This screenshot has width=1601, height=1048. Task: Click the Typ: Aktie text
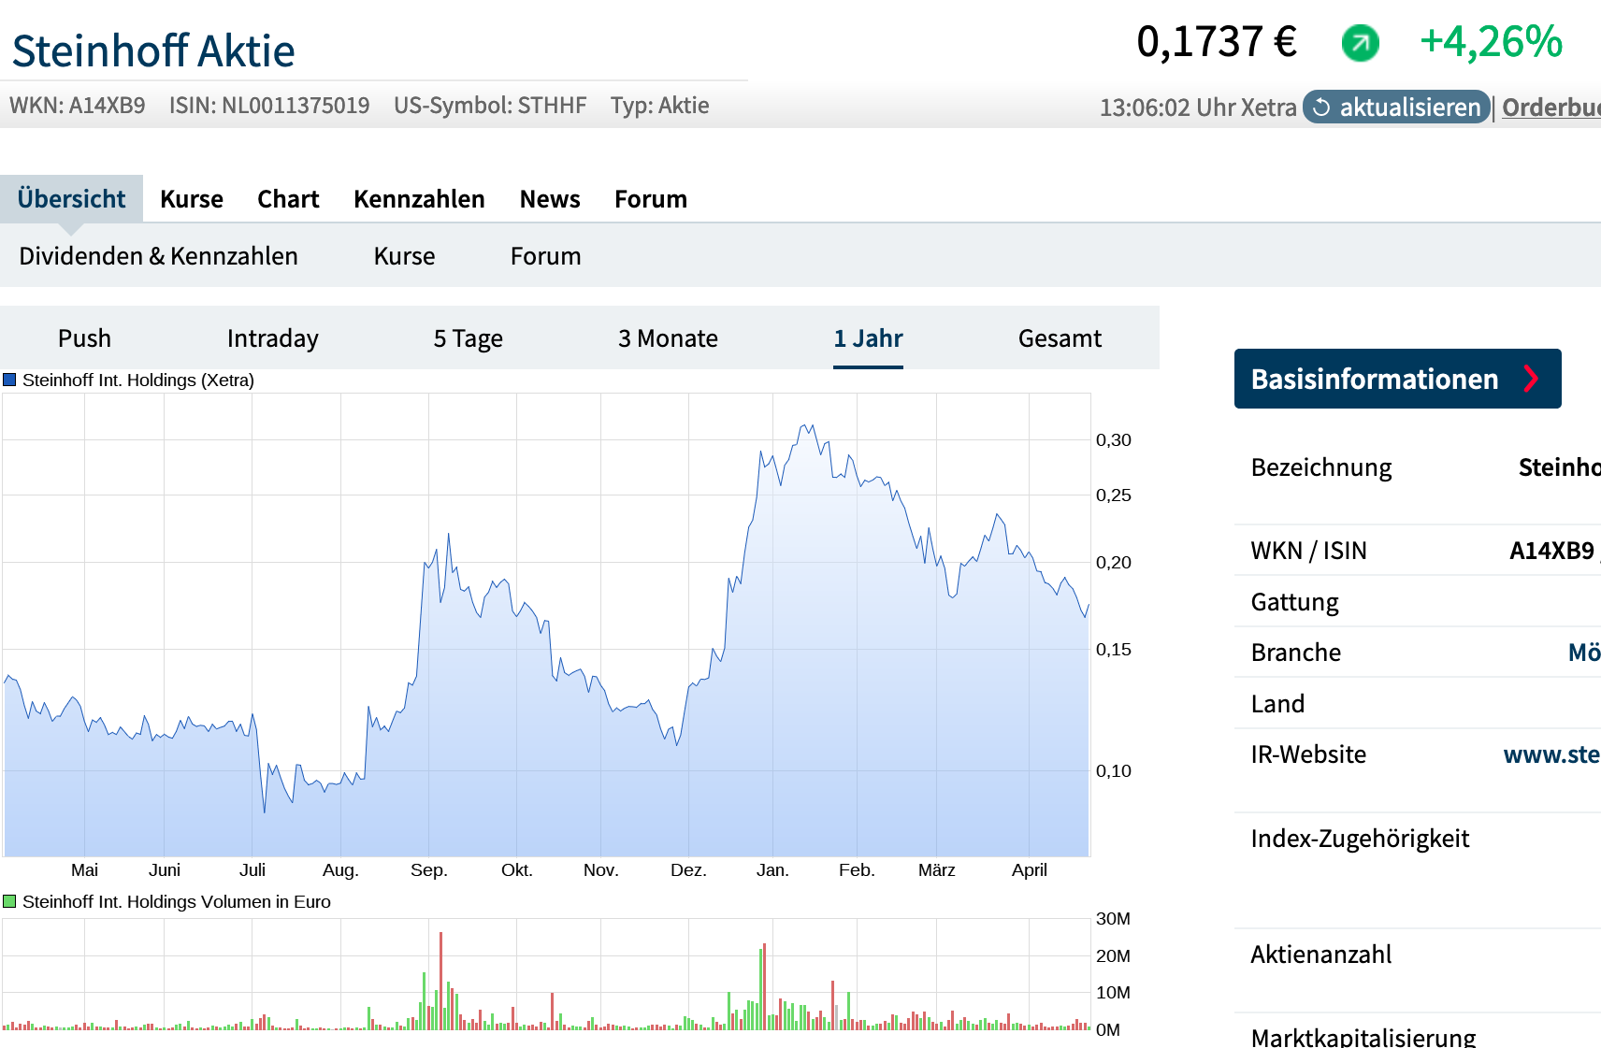[x=659, y=106]
